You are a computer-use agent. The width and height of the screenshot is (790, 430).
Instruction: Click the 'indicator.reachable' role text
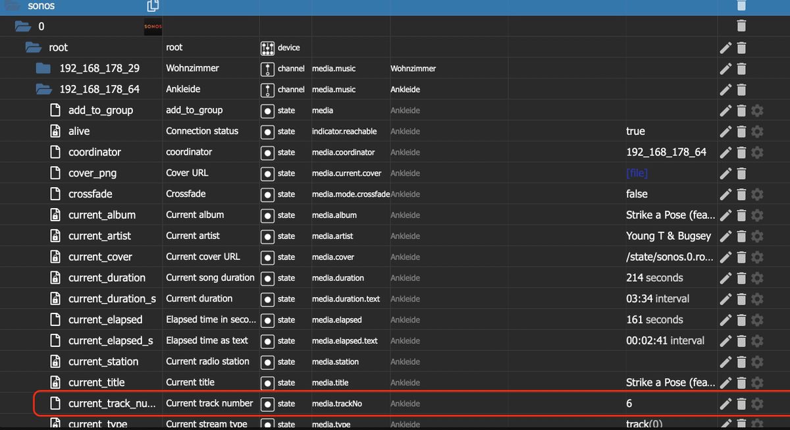point(344,132)
